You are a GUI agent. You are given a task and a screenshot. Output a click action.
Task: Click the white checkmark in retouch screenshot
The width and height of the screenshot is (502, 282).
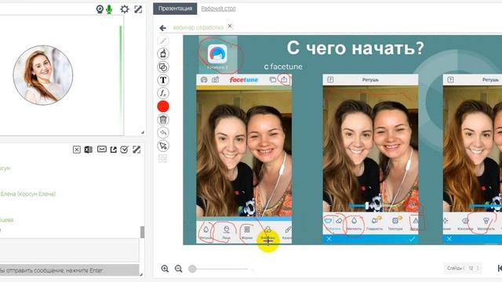[x=412, y=239]
